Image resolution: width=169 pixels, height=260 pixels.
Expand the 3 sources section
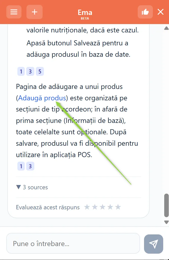[32, 187]
